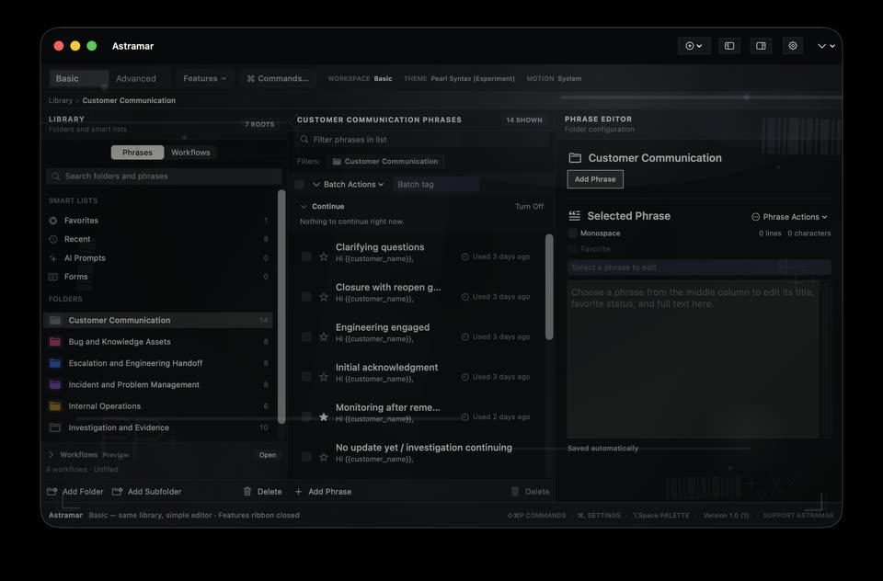Click Settings shortcut in status bar
The height and width of the screenshot is (581, 883).
pos(599,515)
